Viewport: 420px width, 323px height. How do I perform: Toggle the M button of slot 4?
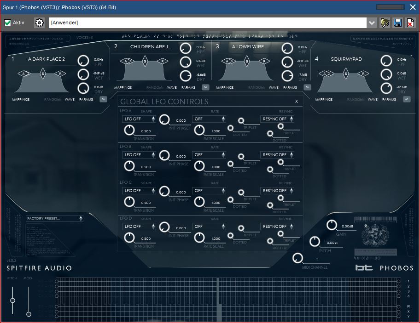tap(407, 99)
